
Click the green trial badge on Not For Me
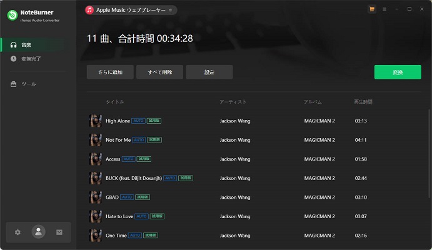coord(154,140)
